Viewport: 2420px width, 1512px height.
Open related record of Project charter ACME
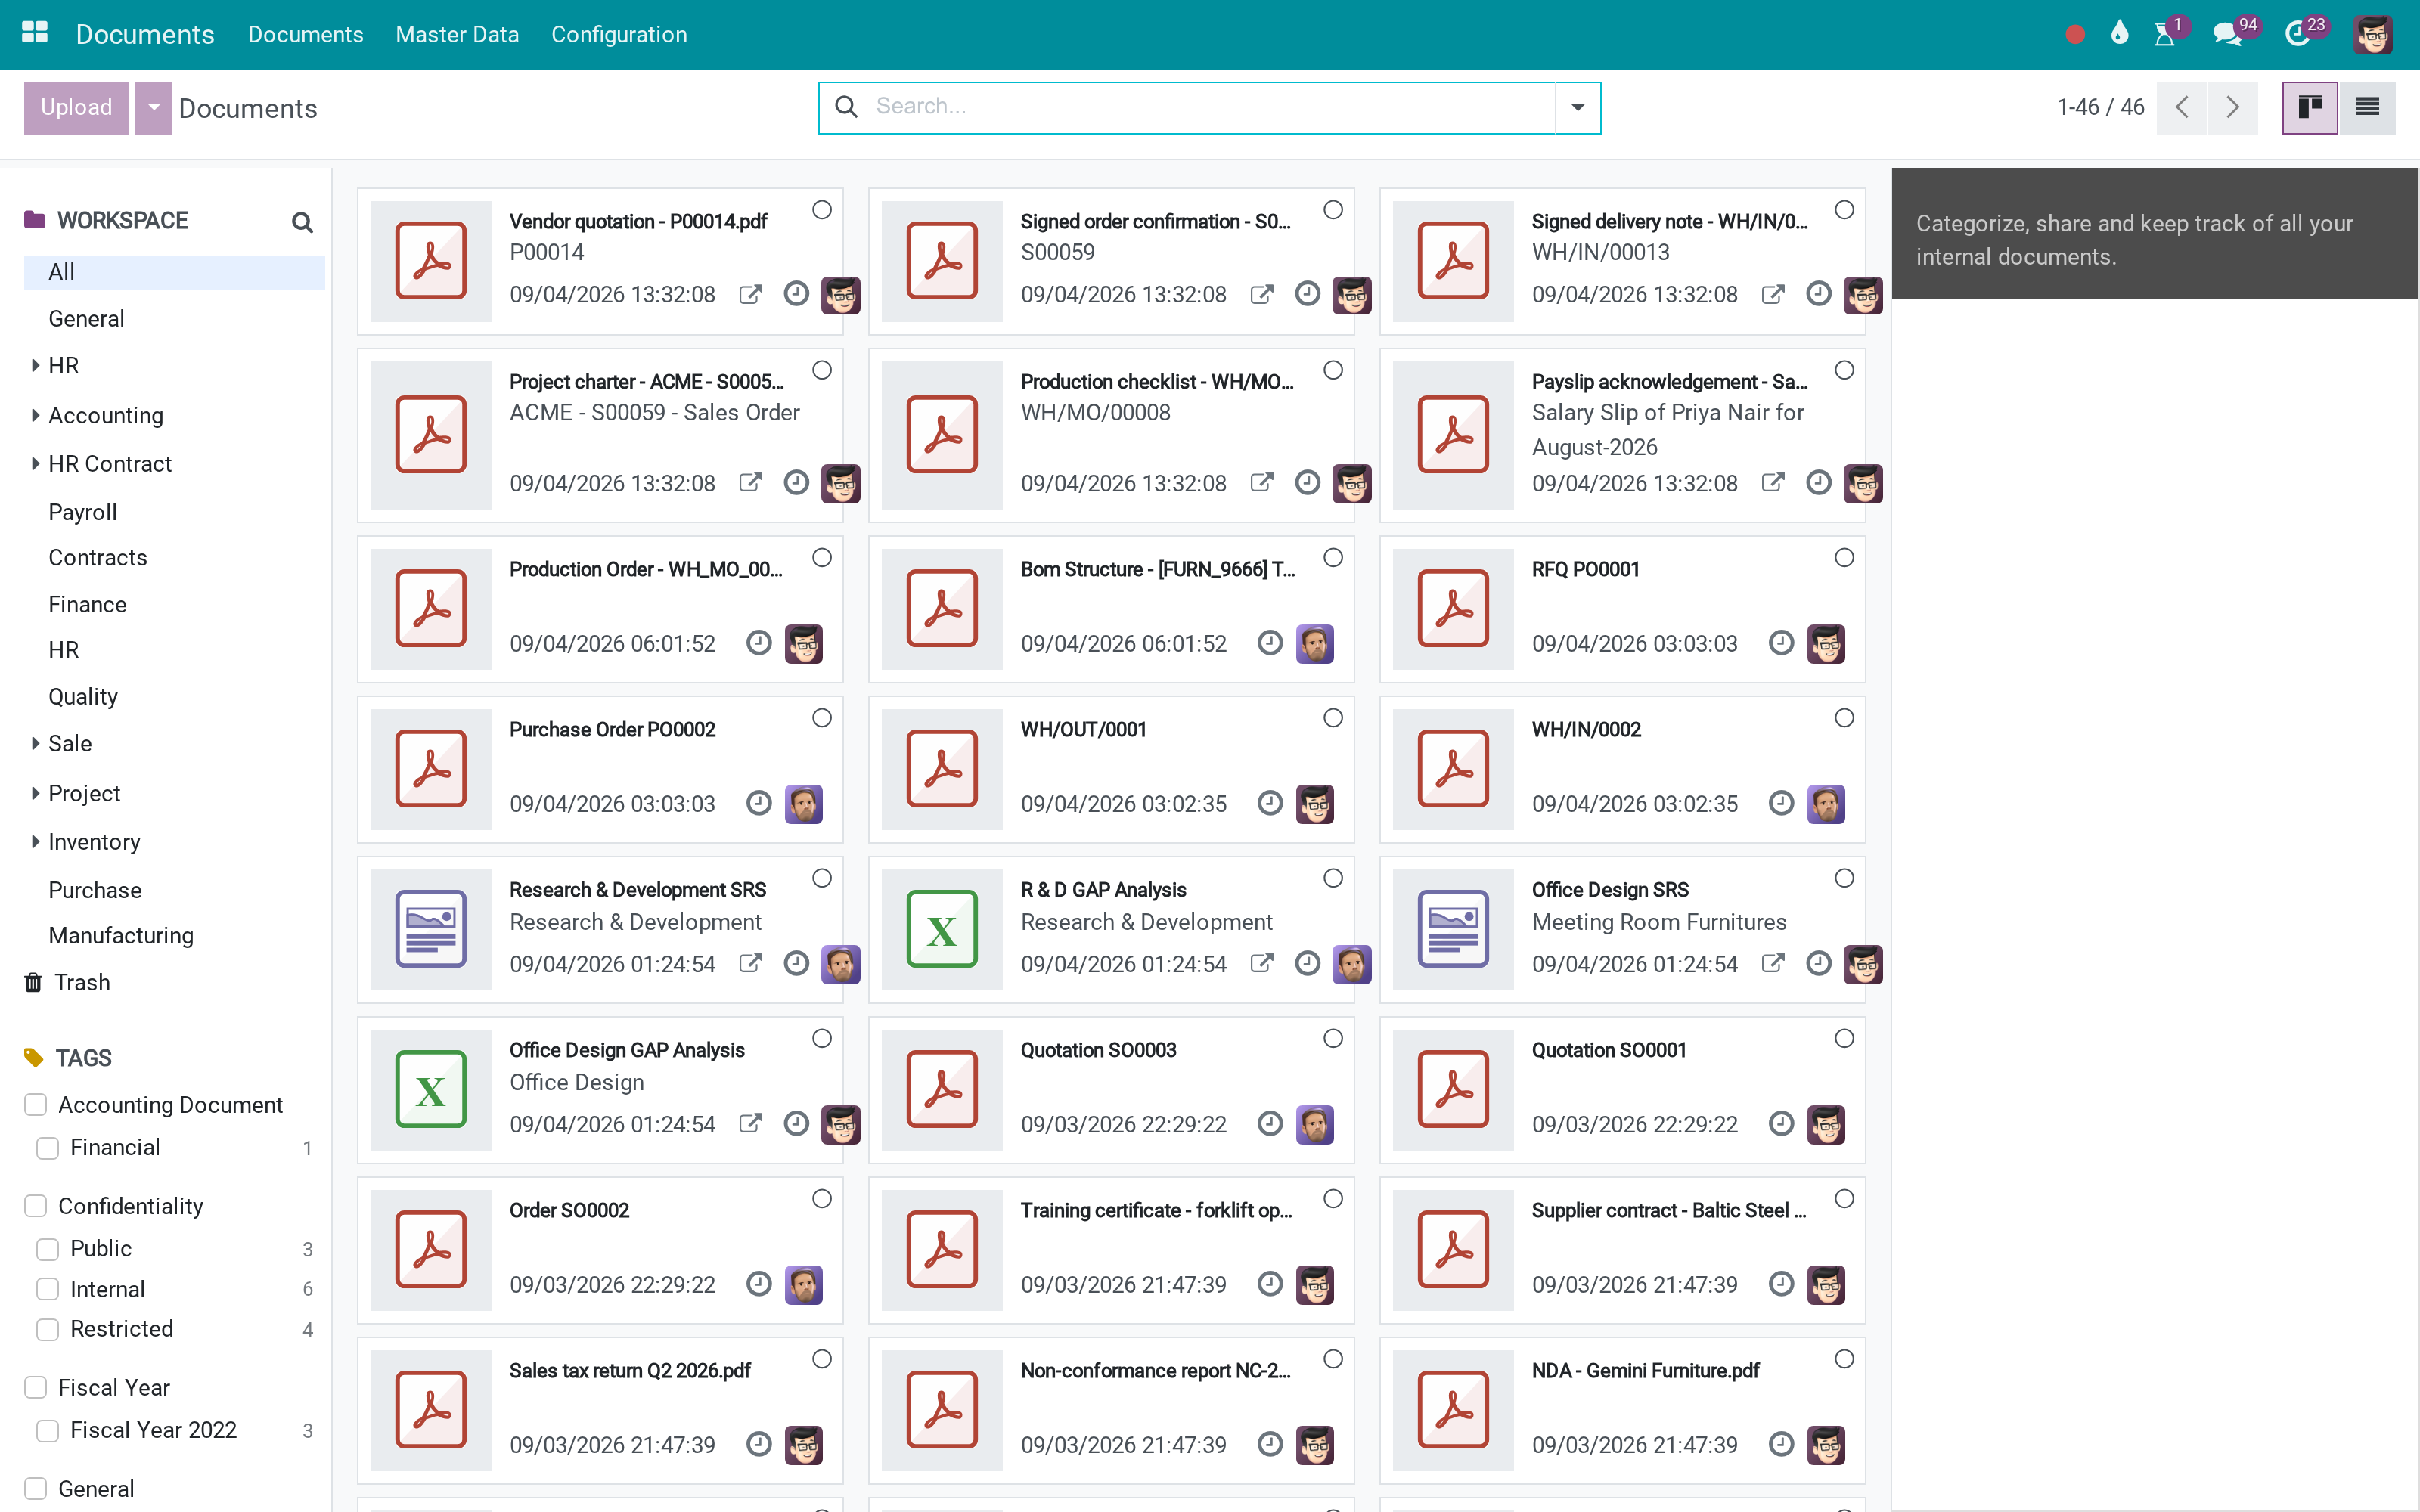750,483
